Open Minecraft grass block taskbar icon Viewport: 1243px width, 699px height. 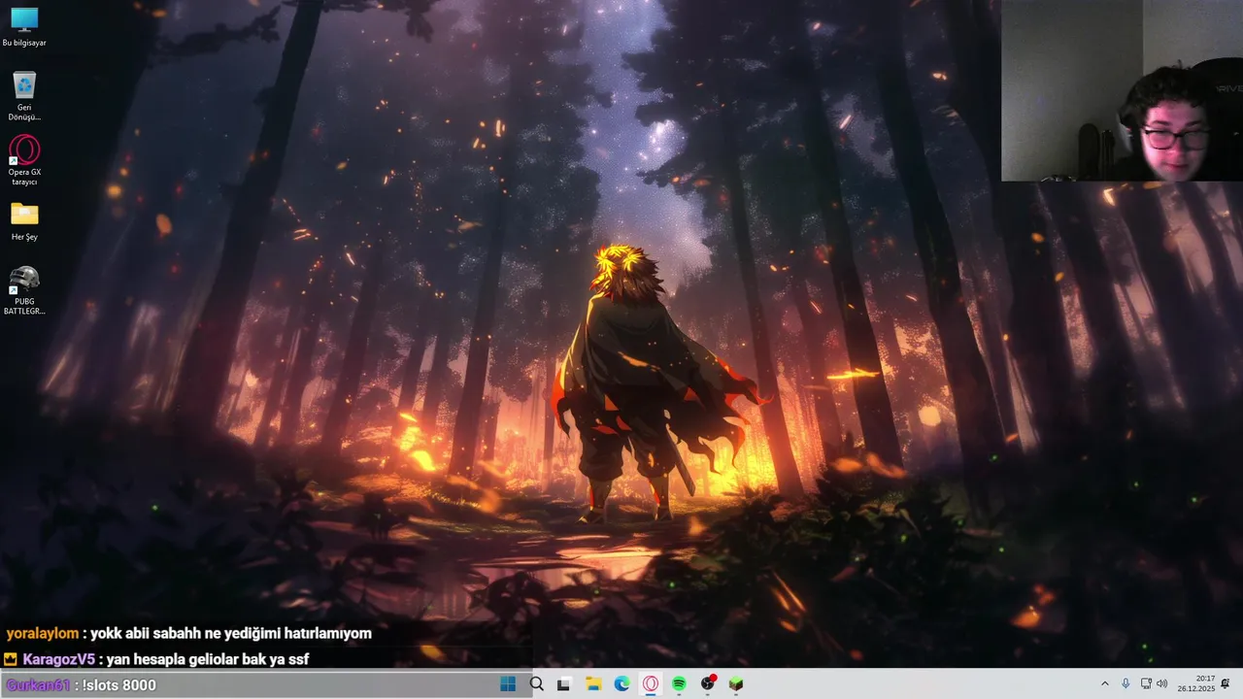[736, 684]
